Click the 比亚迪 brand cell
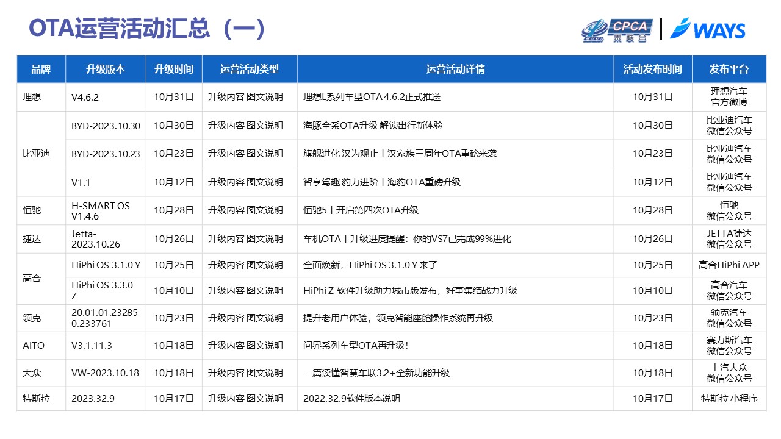Screen dimensions: 781x439 pyautogui.click(x=36, y=154)
